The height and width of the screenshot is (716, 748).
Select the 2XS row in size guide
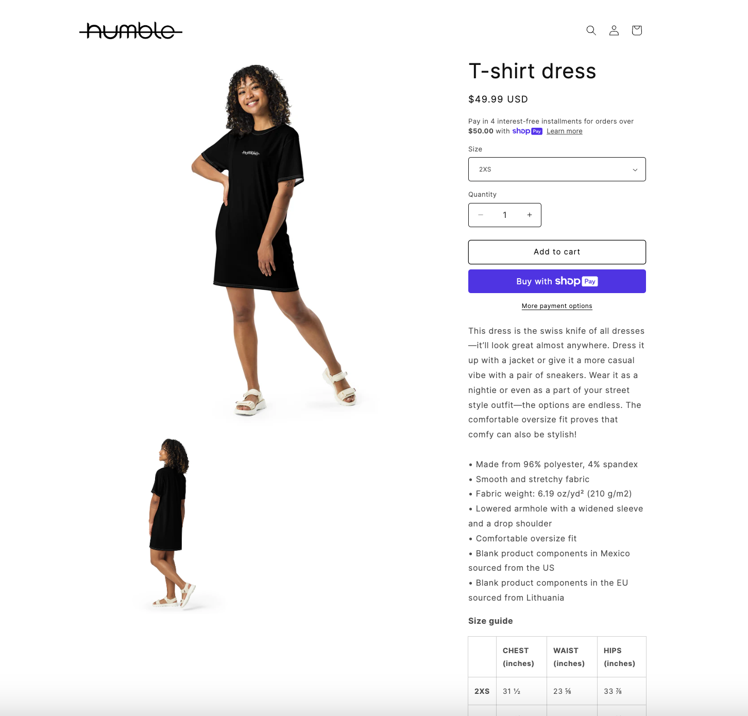[557, 691]
